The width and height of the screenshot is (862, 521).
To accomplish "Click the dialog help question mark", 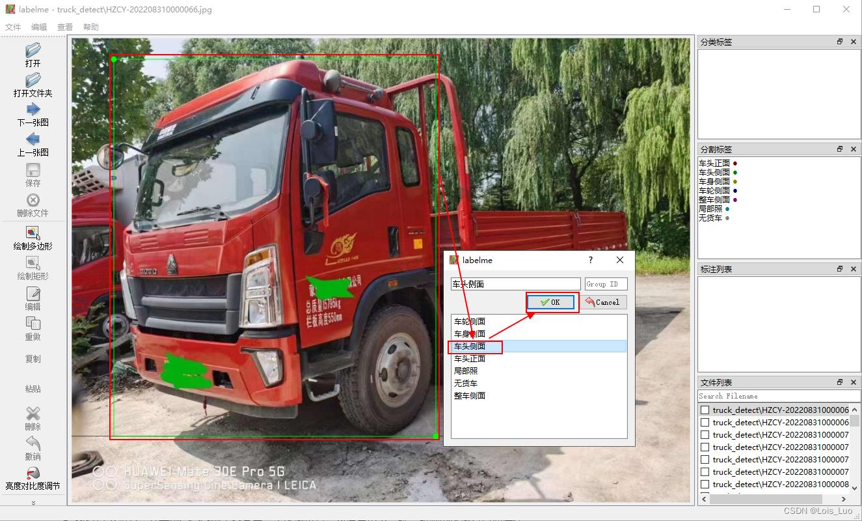I will (x=591, y=260).
